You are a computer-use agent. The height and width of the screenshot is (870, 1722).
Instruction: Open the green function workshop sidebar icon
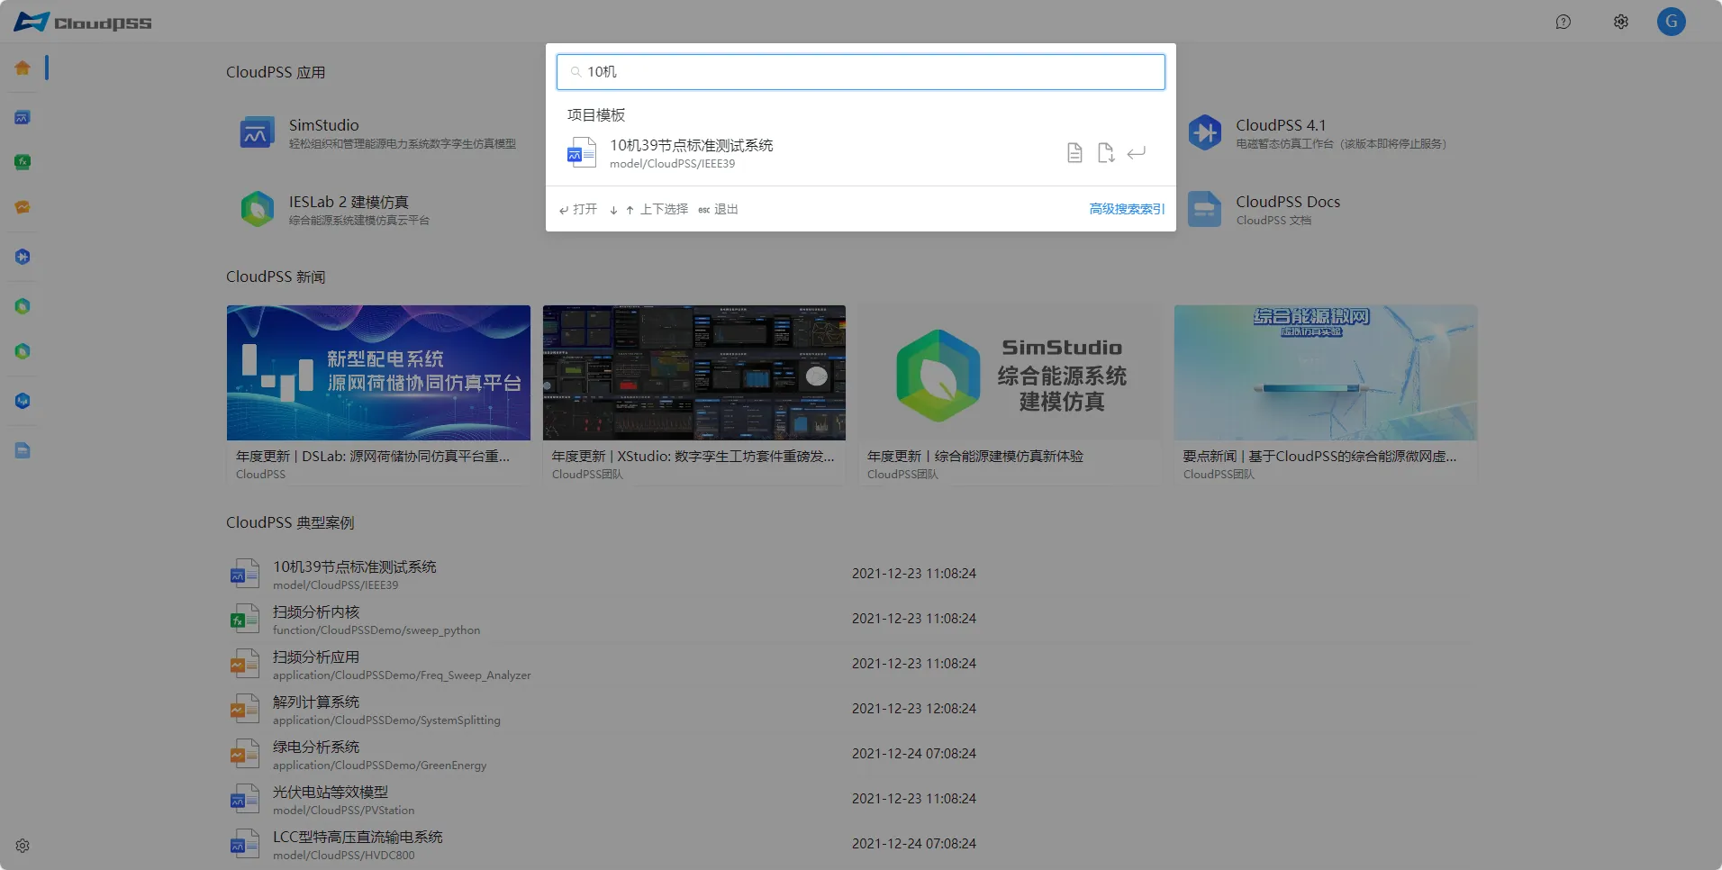coord(23,162)
